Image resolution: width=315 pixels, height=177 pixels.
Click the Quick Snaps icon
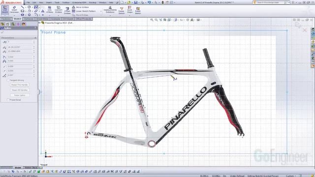point(129,9)
